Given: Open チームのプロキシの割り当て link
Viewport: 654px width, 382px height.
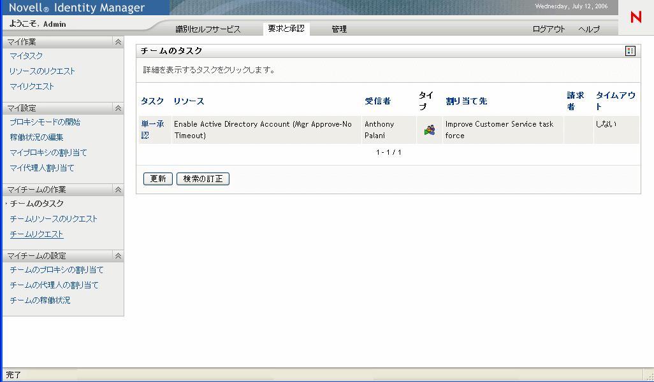Looking at the screenshot, I should 57,270.
